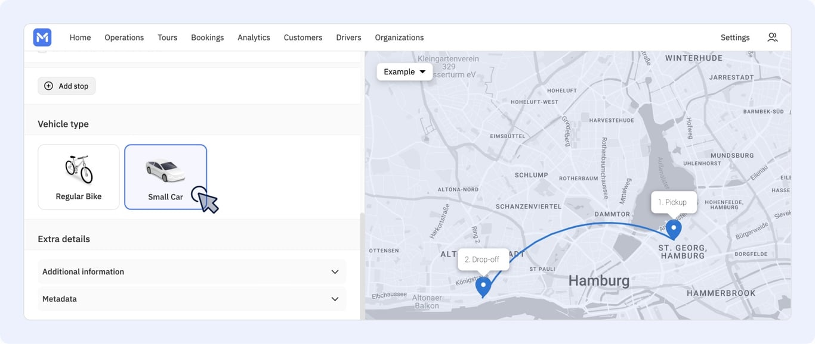Viewport: 815px width, 344px height.
Task: Click the pickup map pin in St. Georg
Action: [674, 230]
